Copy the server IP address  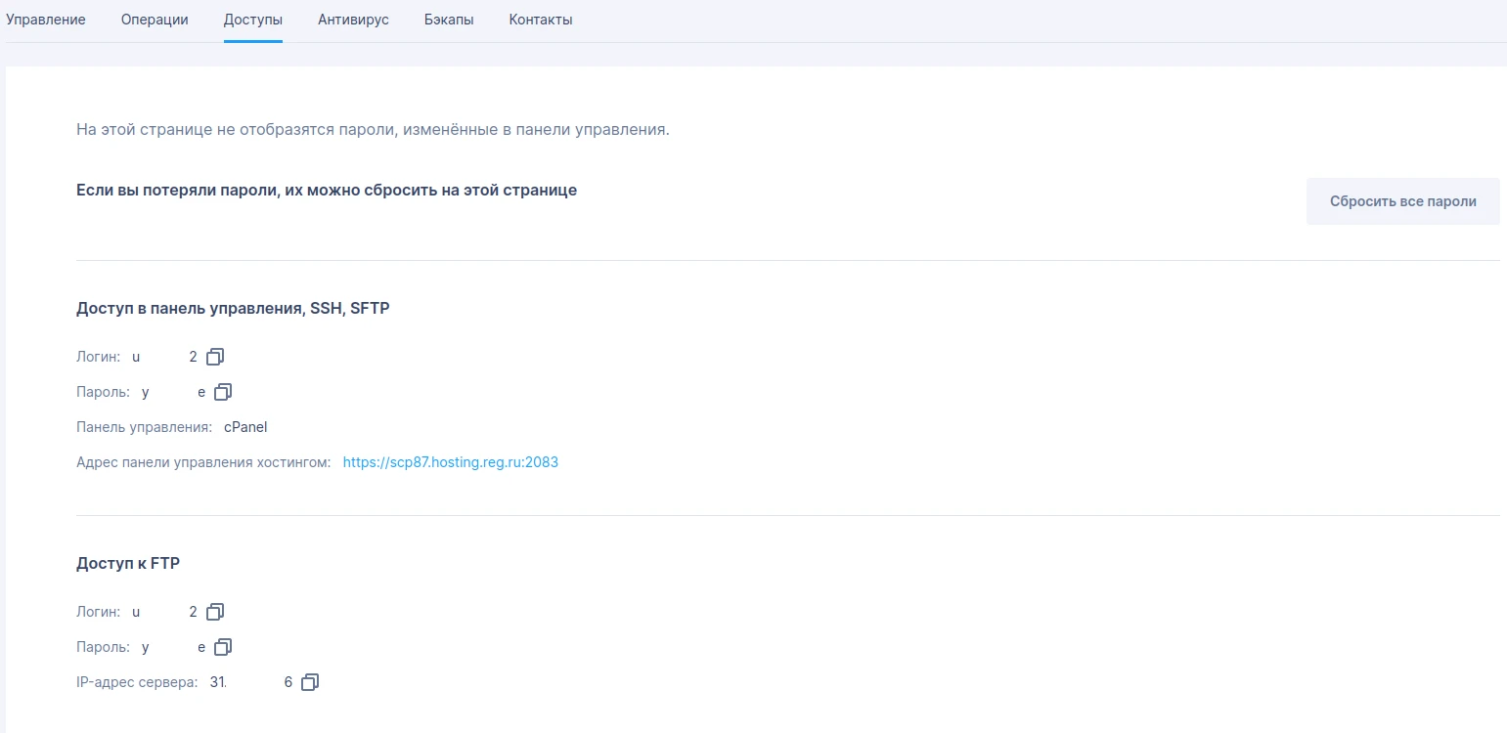click(x=310, y=682)
